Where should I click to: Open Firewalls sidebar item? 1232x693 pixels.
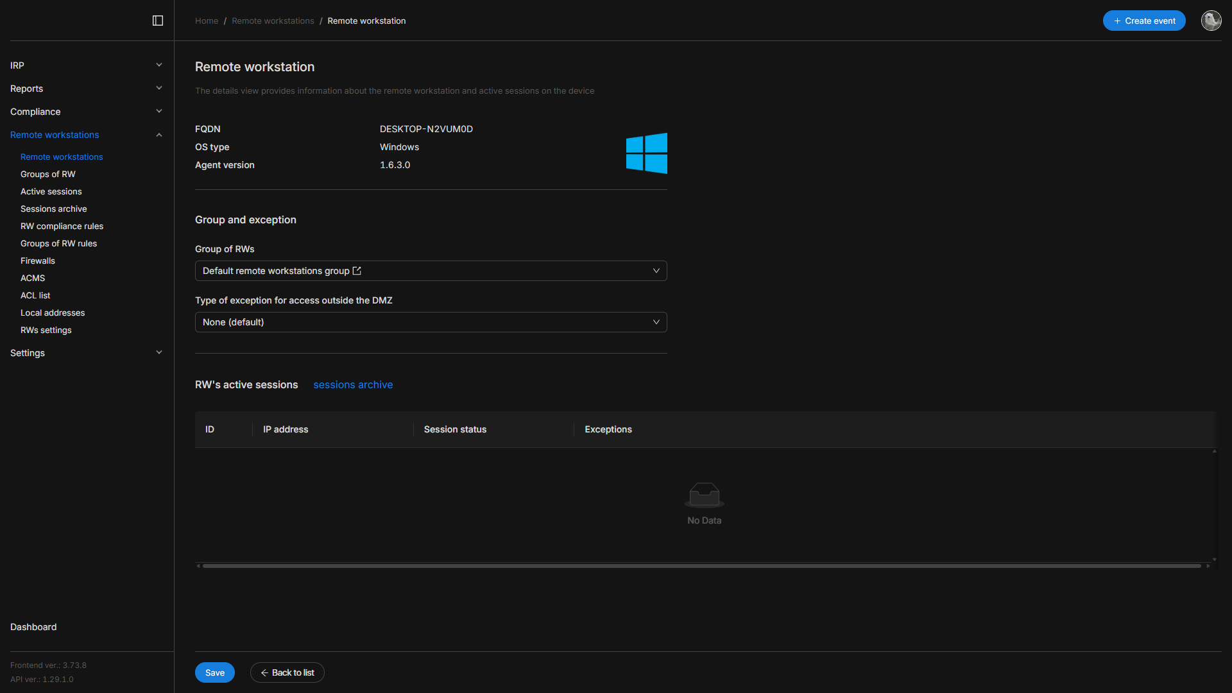click(x=38, y=261)
